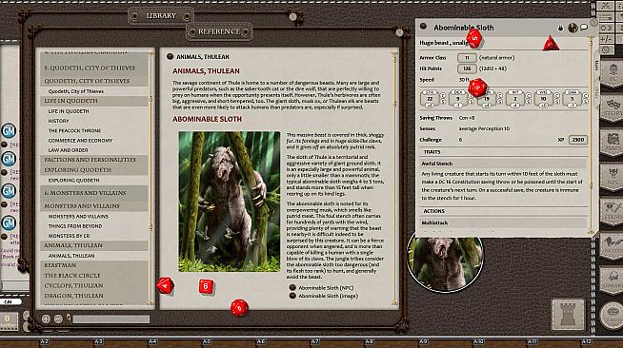The height and width of the screenshot is (348, 623).
Task: Click the WIS ability score box
Action: coord(543,99)
